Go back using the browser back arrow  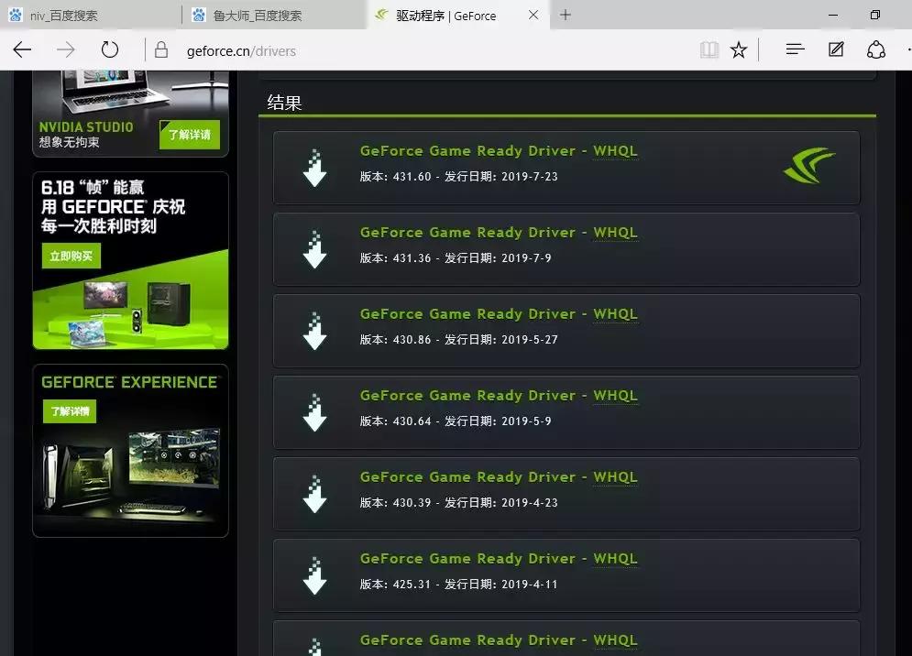pyautogui.click(x=22, y=49)
